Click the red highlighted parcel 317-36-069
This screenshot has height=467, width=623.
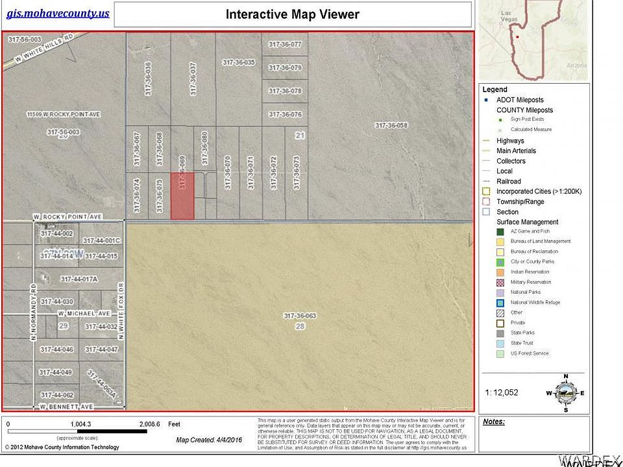click(x=182, y=196)
